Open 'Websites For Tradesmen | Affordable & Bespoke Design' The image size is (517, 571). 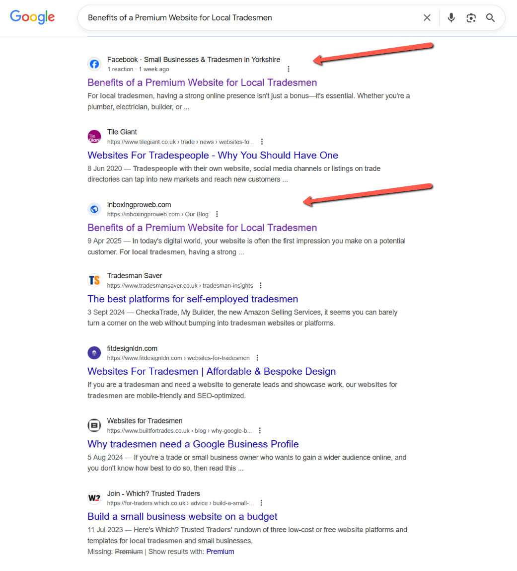click(212, 371)
